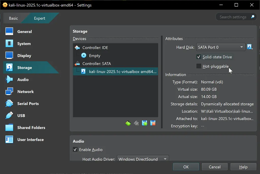
Task: Click the choose virtual hard disk icon
Action: [x=250, y=47]
